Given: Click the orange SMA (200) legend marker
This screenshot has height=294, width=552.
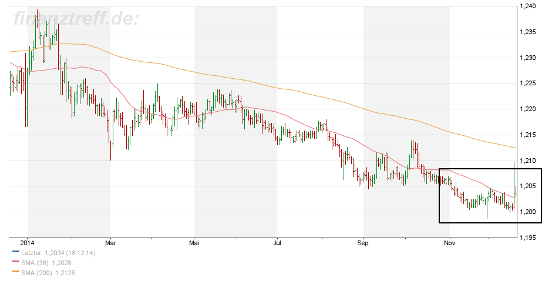Looking at the screenshot, I should 16,273.
